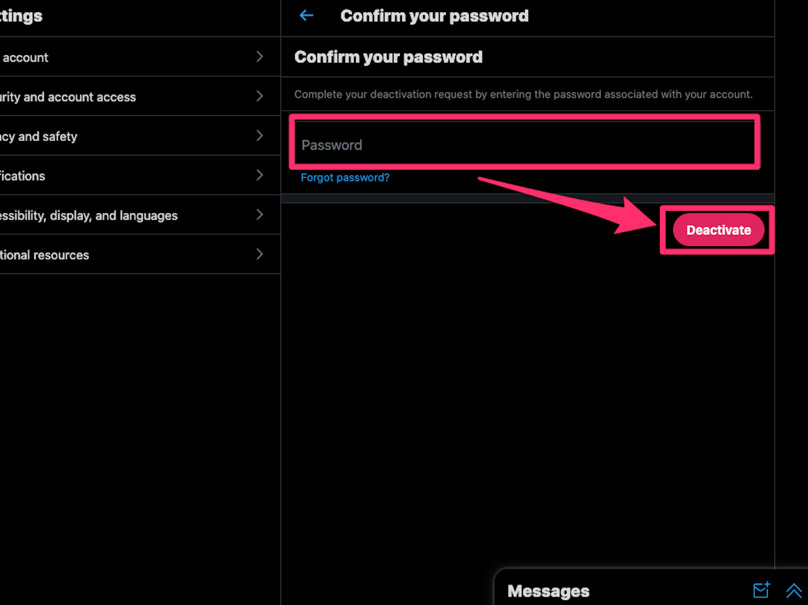The image size is (808, 605).
Task: Open the 'and safety' settings row
Action: (140, 136)
